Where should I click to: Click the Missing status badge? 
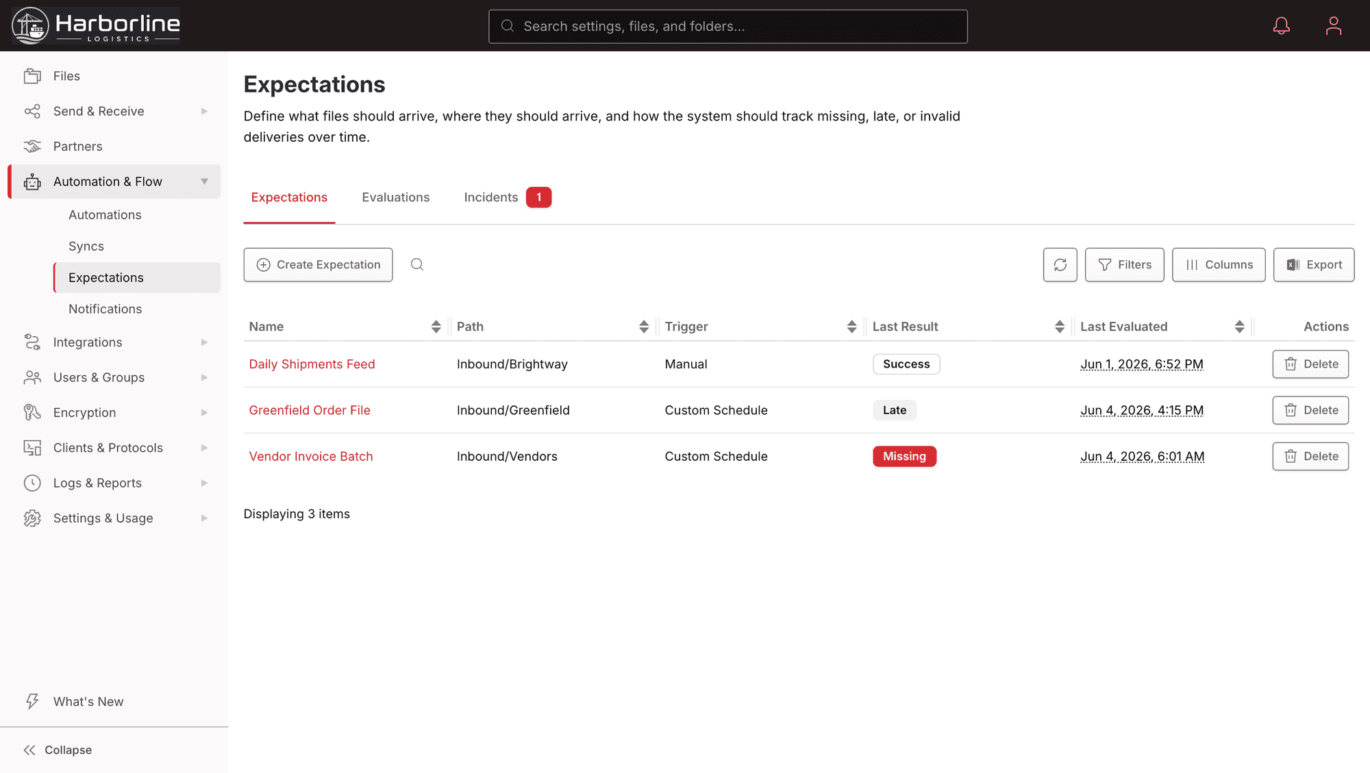tap(904, 456)
